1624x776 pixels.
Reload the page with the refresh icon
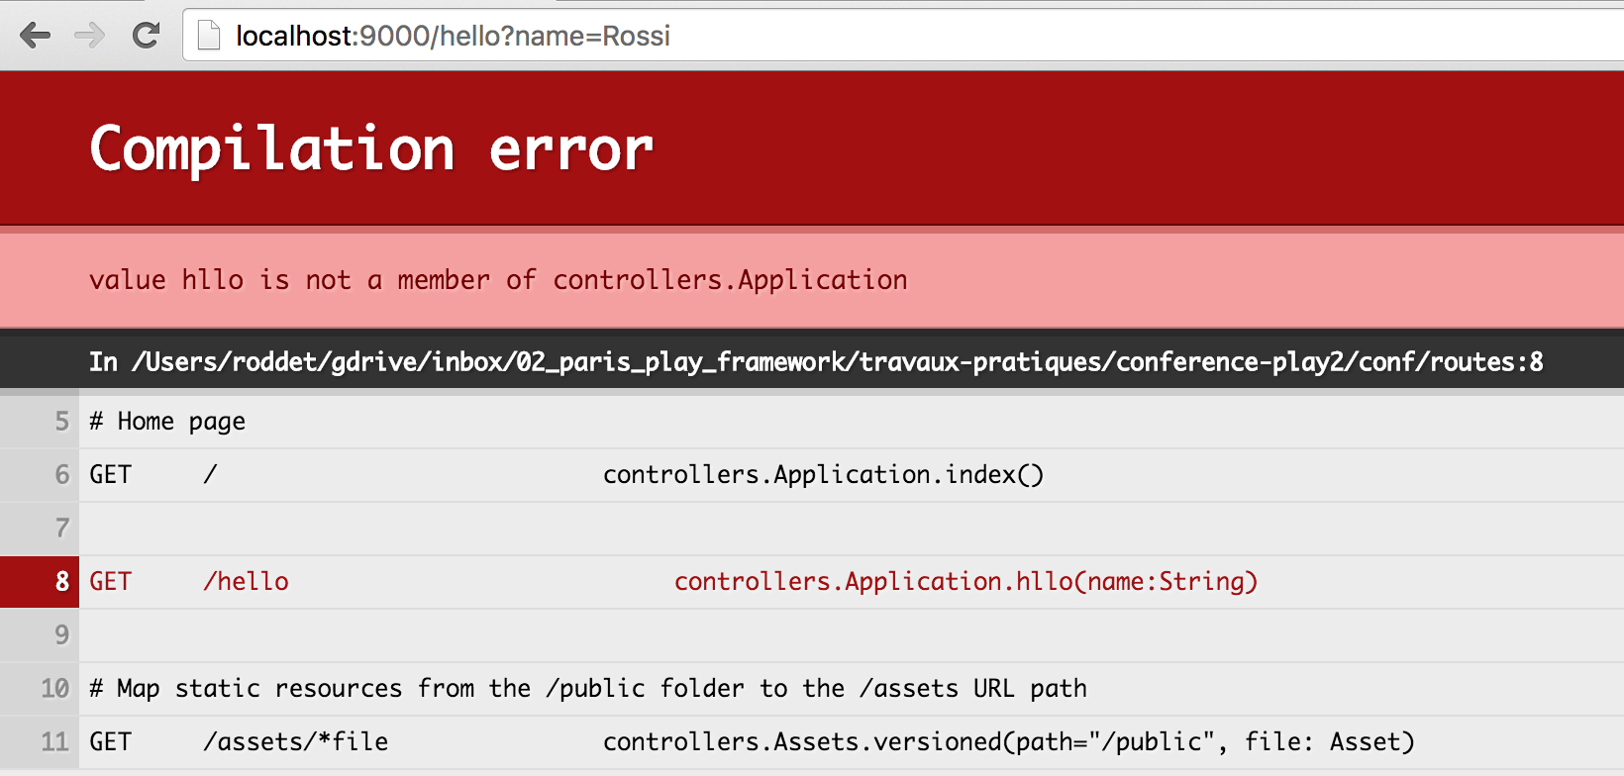point(147,37)
